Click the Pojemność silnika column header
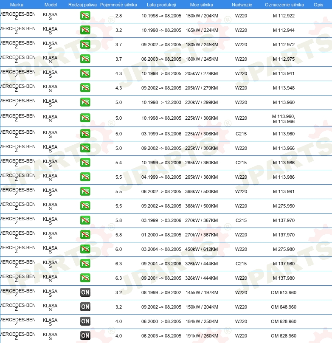This screenshot has width=332, height=343. click(118, 5)
